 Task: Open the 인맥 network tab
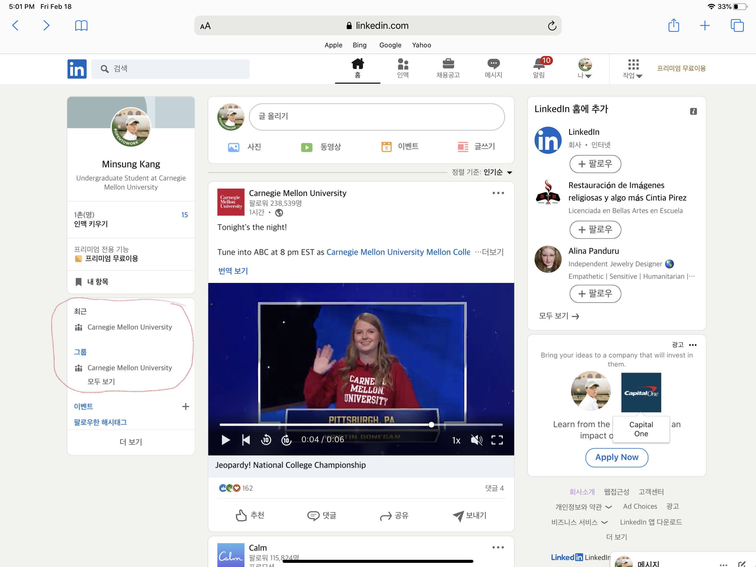403,68
